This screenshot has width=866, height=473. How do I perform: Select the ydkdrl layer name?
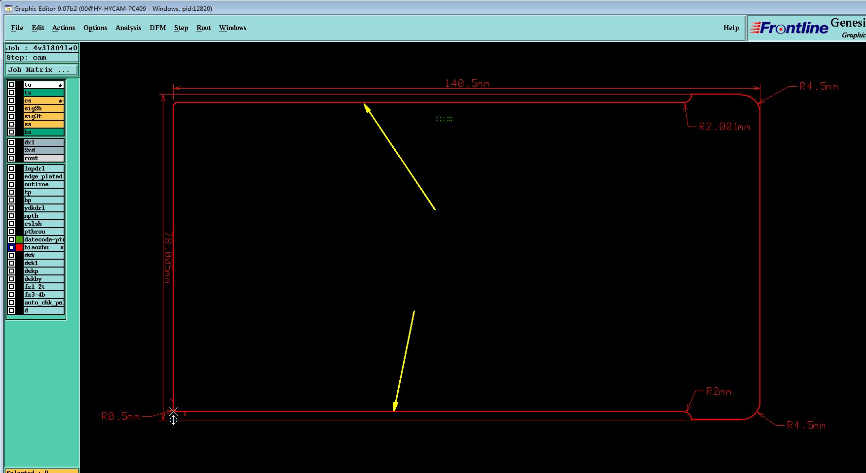44,208
